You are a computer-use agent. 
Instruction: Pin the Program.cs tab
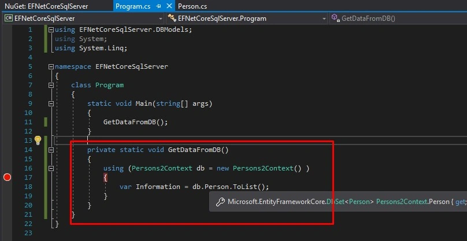(158, 6)
